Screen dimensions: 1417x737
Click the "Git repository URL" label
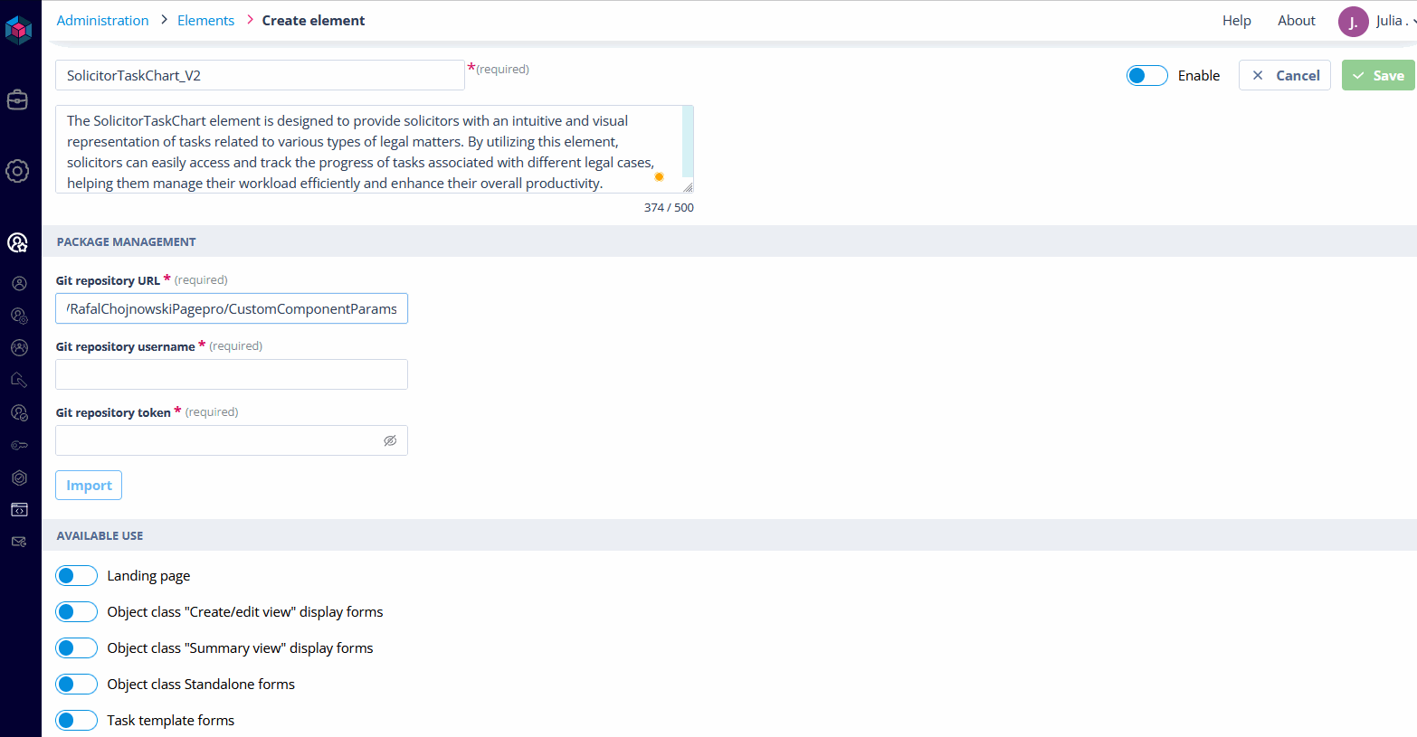pos(108,280)
